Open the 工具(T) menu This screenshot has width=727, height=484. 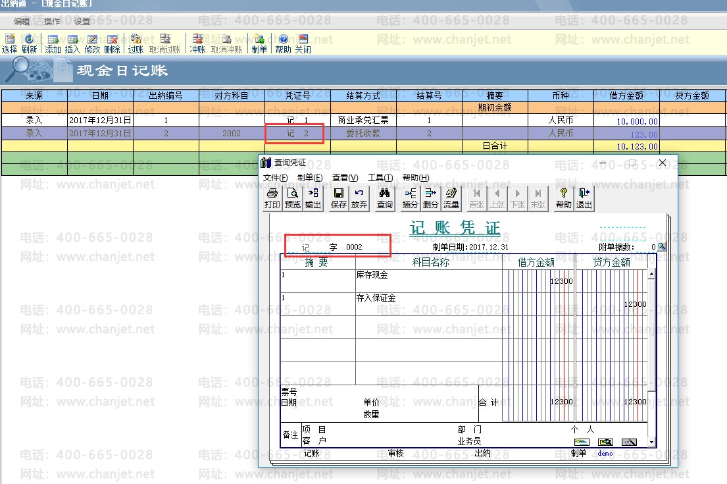[380, 178]
